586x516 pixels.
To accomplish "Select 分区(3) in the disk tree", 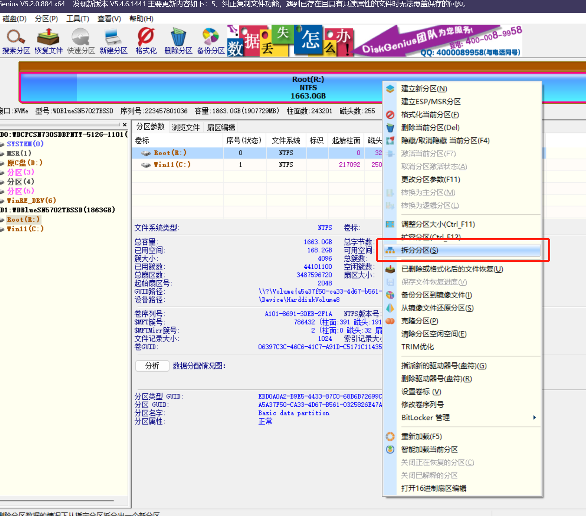I will [20, 172].
